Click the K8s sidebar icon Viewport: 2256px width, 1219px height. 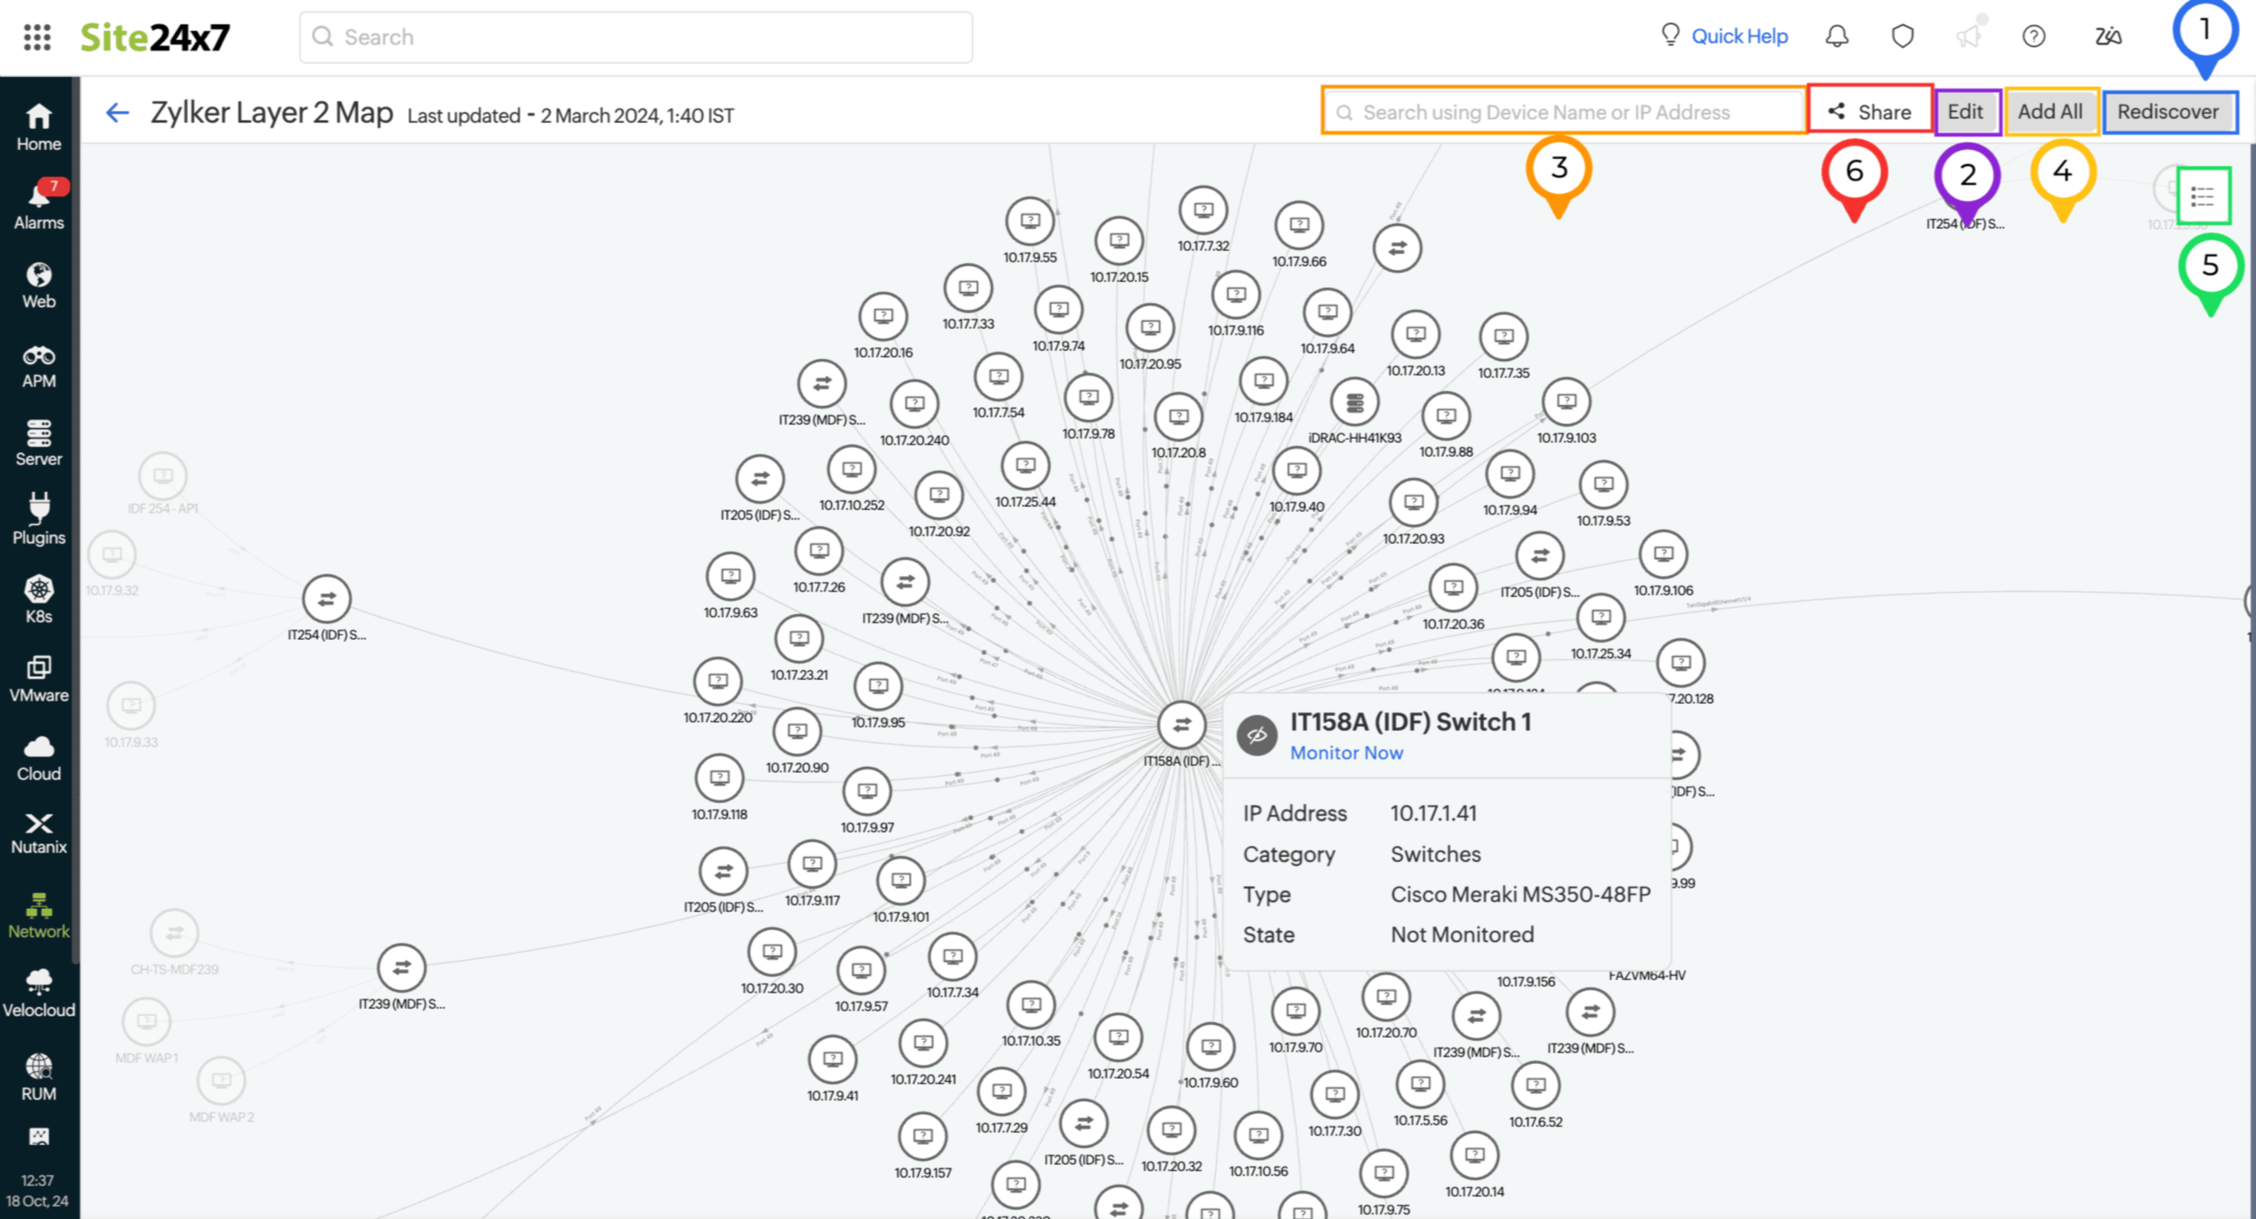pos(39,599)
